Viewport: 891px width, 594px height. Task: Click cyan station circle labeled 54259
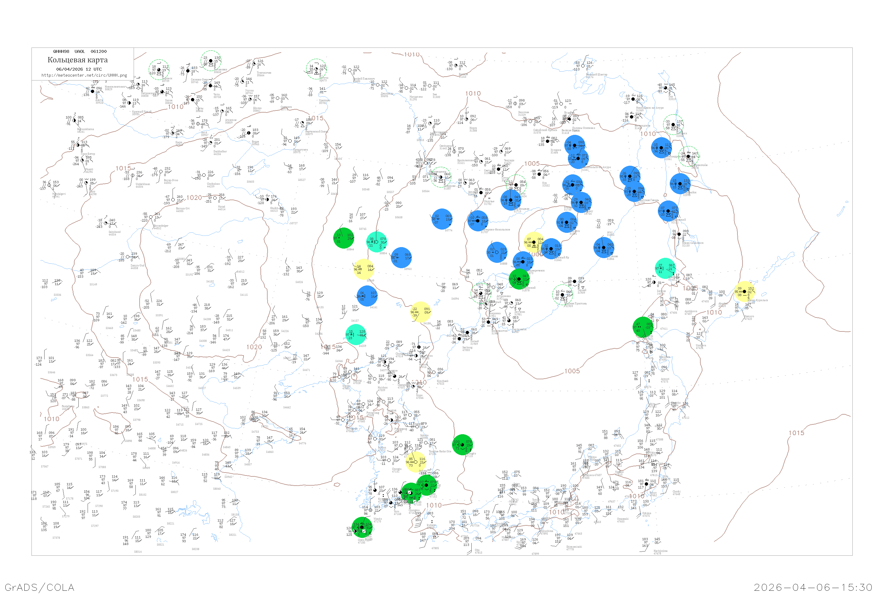click(x=356, y=334)
